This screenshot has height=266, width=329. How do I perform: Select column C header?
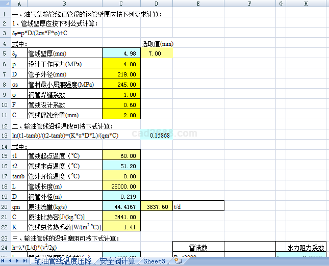[121, 4]
